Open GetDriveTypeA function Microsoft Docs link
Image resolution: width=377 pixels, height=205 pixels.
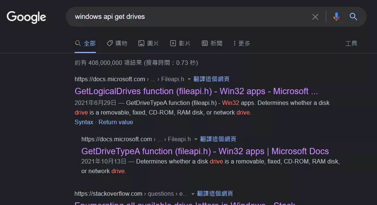tap(205, 151)
